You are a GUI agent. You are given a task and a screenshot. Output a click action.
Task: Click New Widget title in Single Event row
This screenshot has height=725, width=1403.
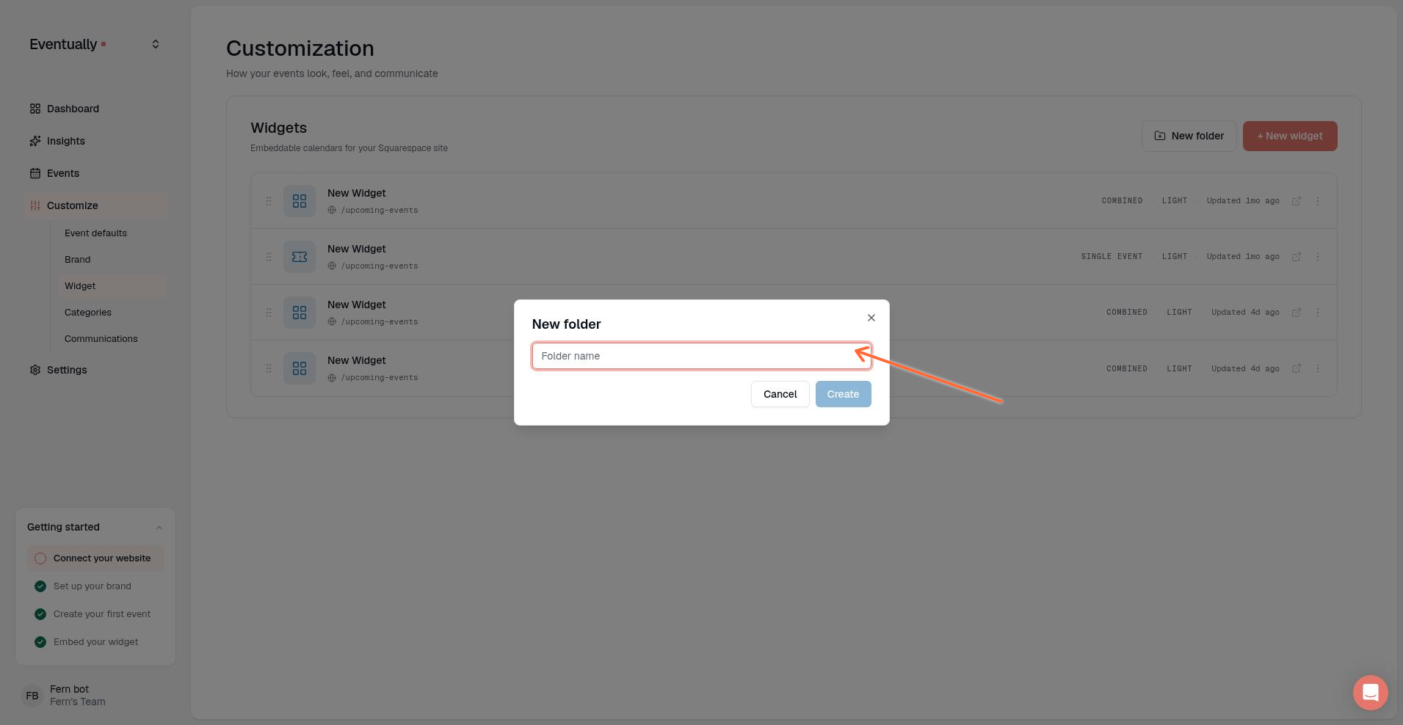click(357, 249)
